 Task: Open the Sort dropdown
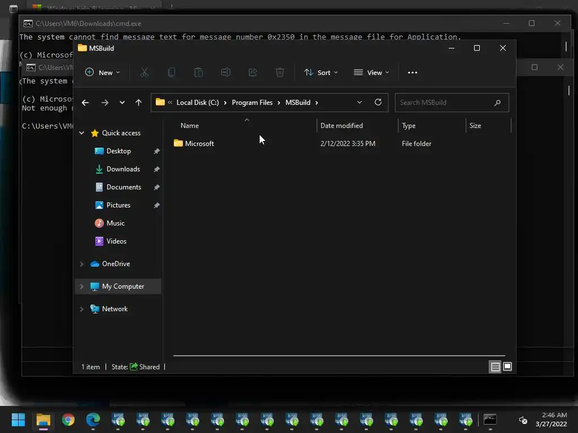point(321,73)
